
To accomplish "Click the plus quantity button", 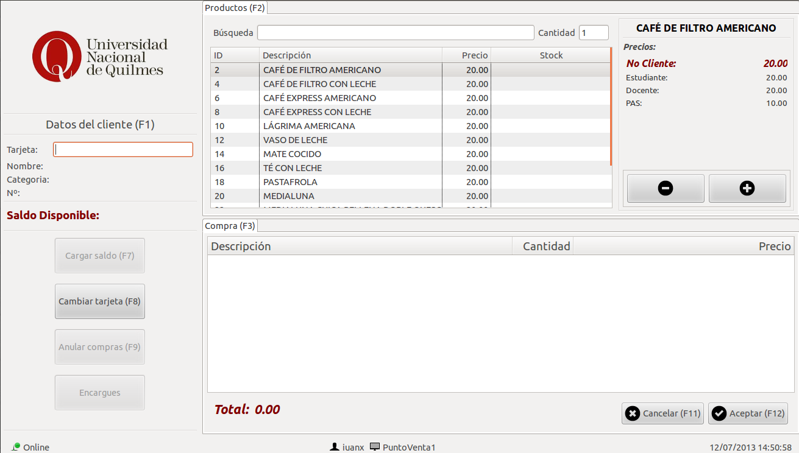I will (747, 189).
